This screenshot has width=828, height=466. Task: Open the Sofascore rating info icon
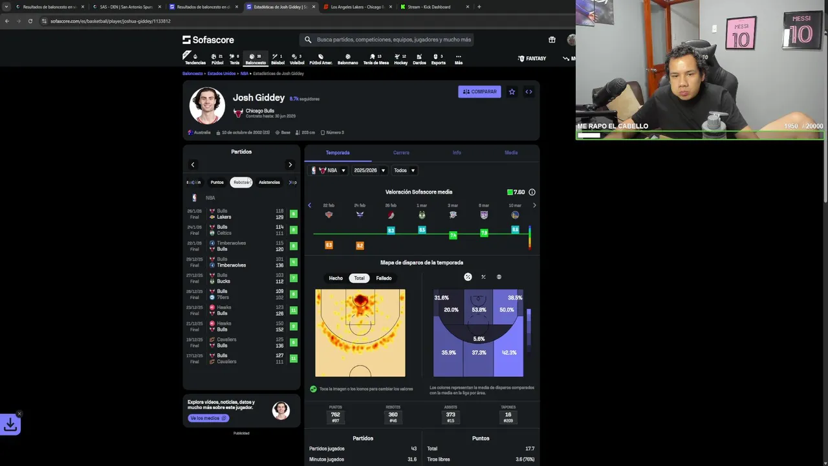coord(532,192)
